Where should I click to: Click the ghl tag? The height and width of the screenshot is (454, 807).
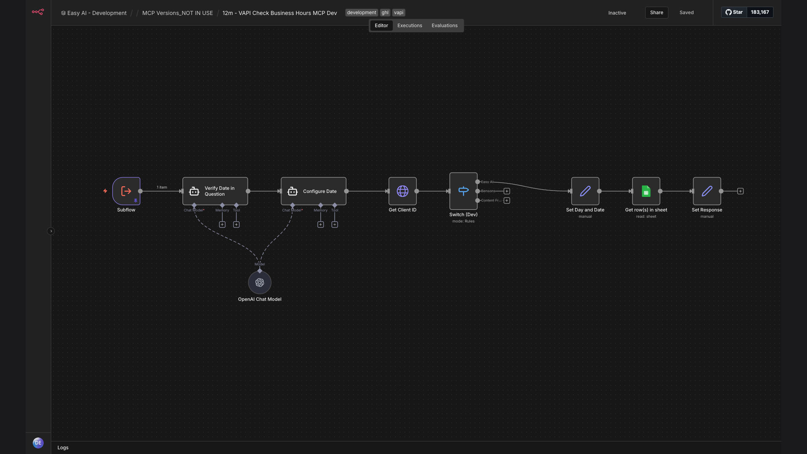coord(385,13)
